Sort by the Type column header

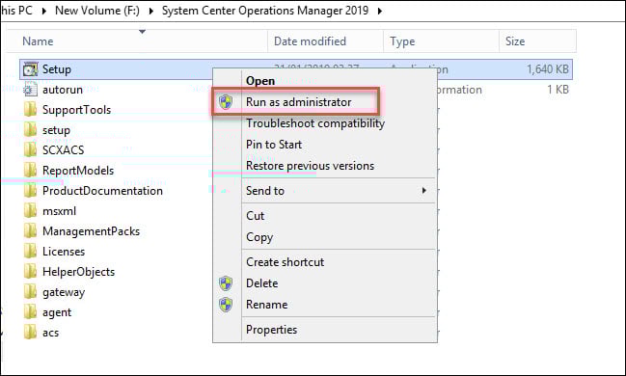441,41
